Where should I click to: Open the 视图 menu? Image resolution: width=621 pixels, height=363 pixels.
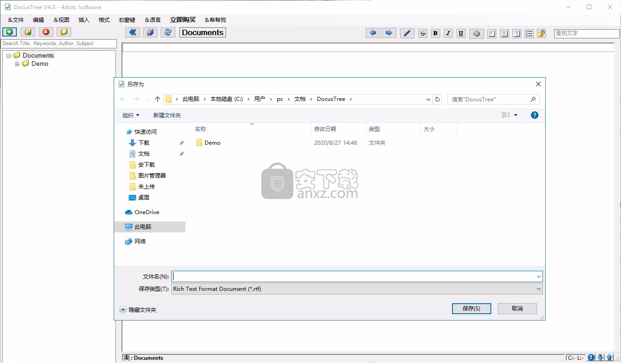tap(62, 20)
